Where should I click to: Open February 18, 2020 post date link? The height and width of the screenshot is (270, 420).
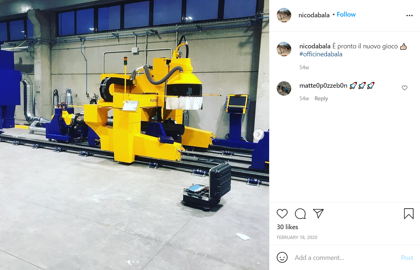pyautogui.click(x=297, y=238)
